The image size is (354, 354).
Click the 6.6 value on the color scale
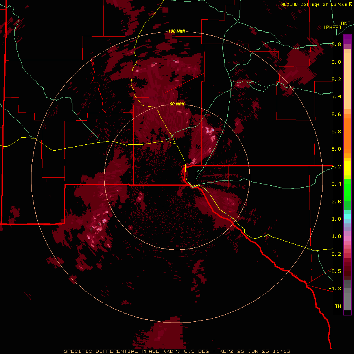(x=336, y=114)
